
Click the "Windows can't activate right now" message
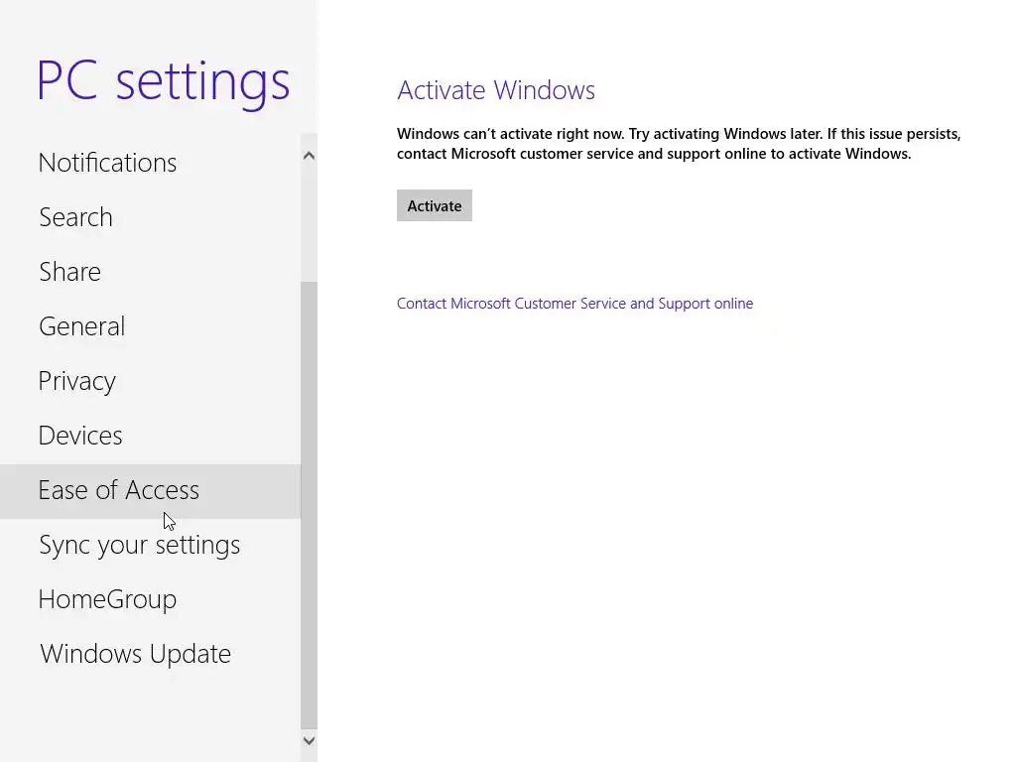(679, 144)
